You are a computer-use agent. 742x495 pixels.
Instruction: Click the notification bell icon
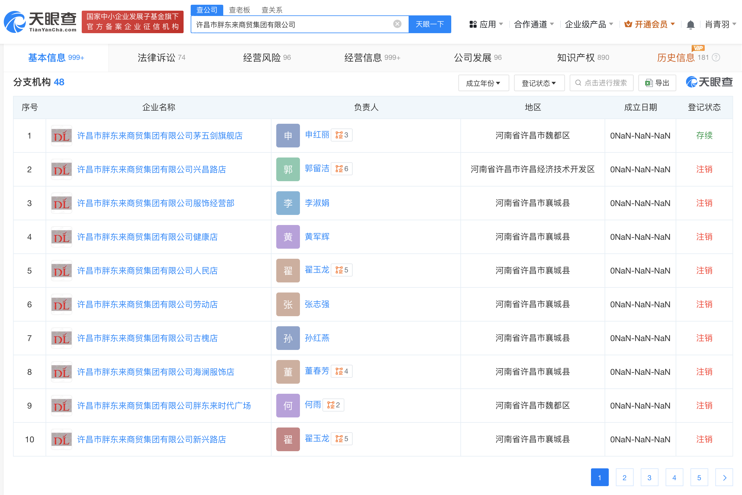(x=690, y=25)
